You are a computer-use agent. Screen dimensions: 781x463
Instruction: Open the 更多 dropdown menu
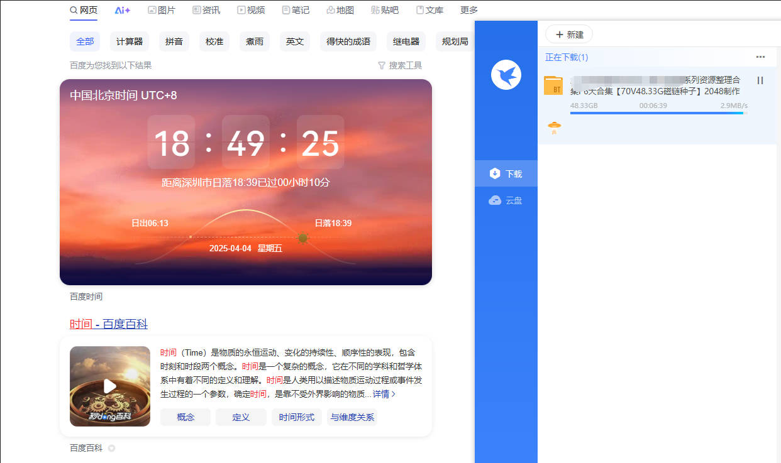click(x=468, y=9)
